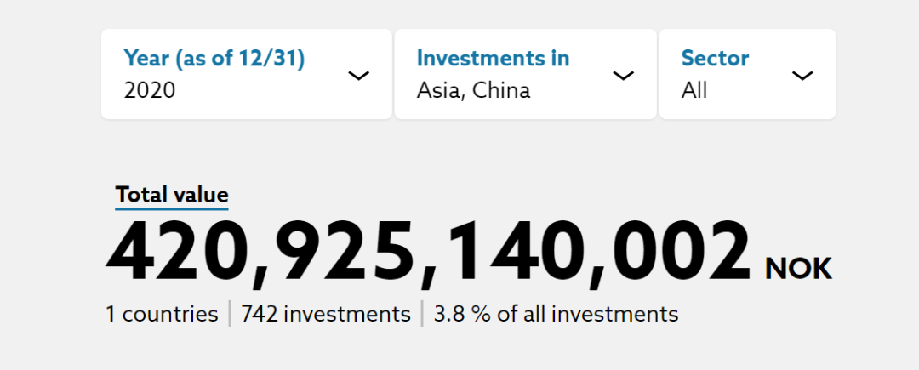Viewport: 919px width, 370px height.
Task: Click the Investments in label heading
Action: [493, 59]
